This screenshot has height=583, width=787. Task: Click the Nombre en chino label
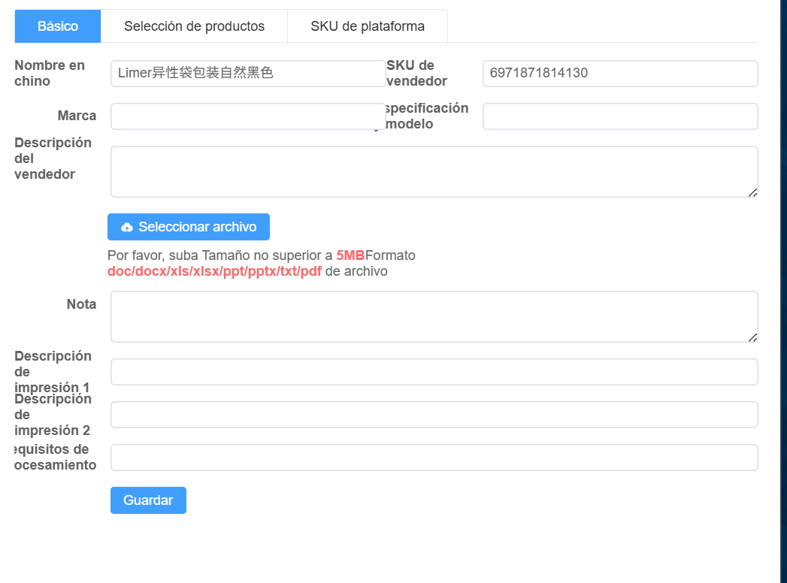click(50, 73)
